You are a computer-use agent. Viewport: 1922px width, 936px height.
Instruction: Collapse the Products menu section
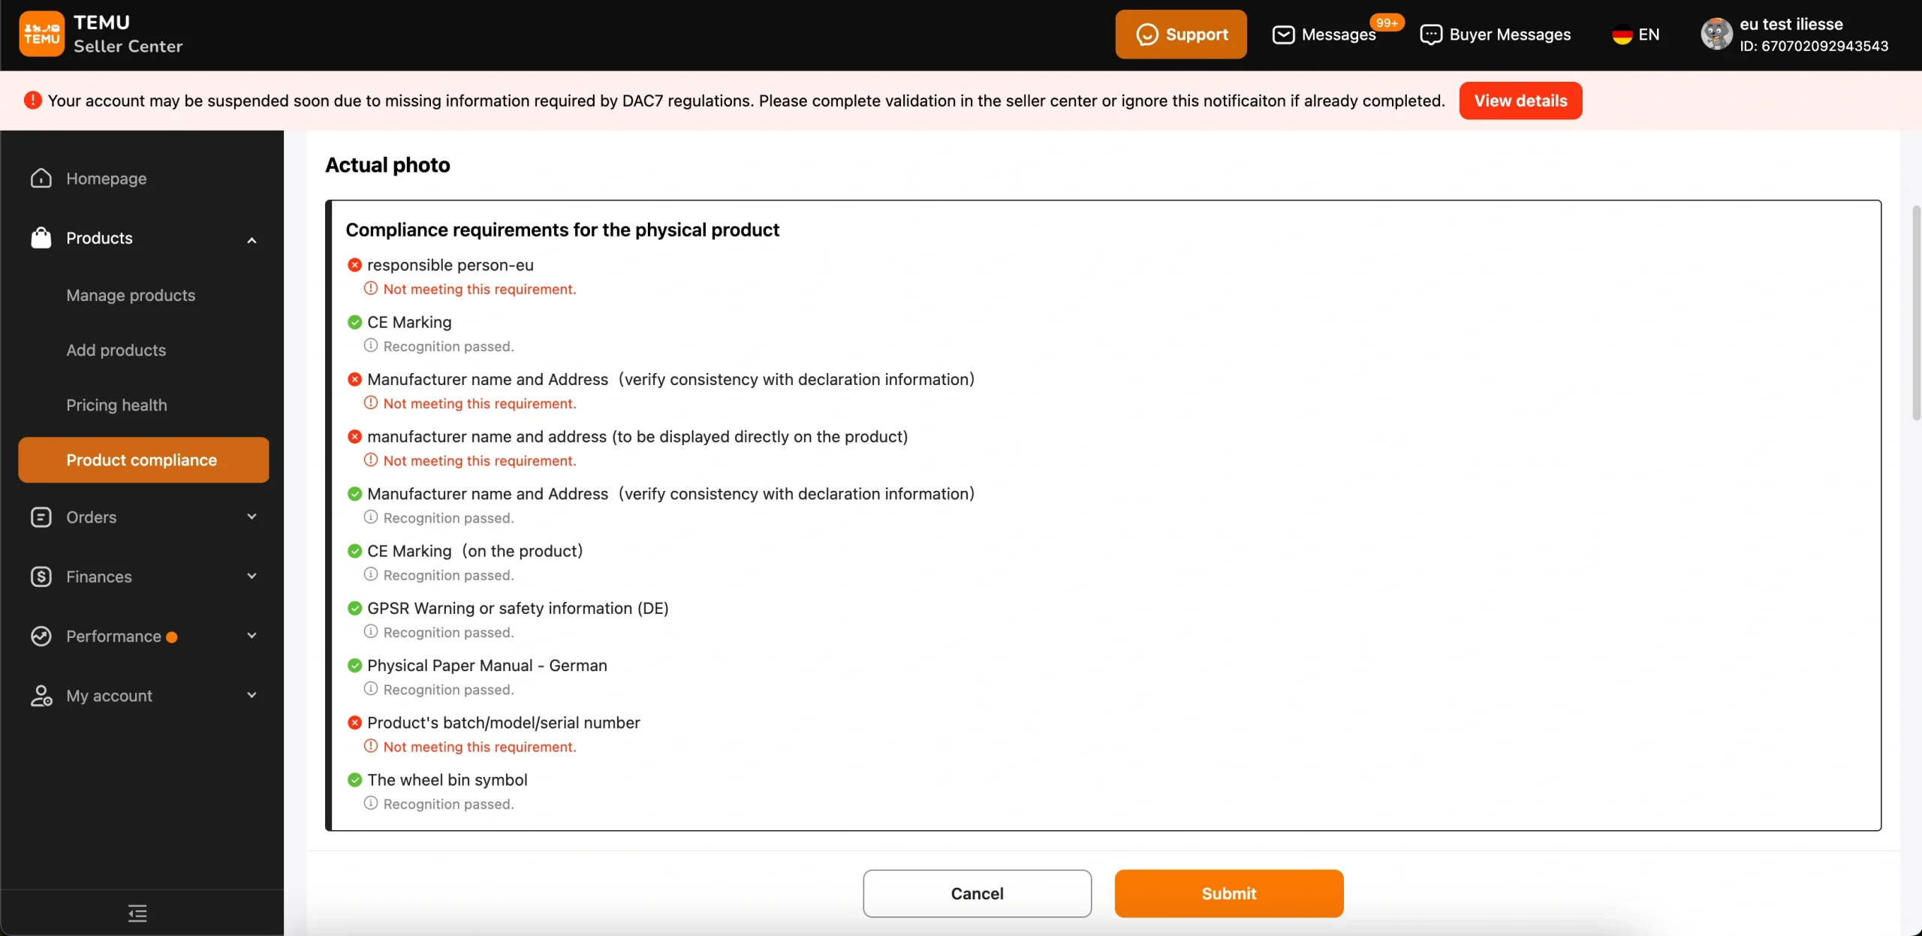pos(252,239)
